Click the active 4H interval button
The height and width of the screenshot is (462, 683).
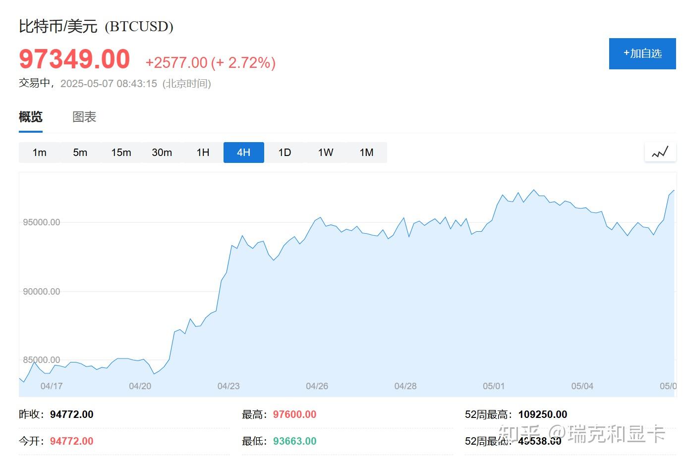click(x=244, y=153)
